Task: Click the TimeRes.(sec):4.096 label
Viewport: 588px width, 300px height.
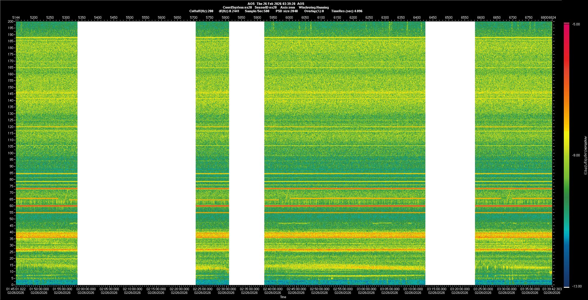Action: (x=347, y=11)
